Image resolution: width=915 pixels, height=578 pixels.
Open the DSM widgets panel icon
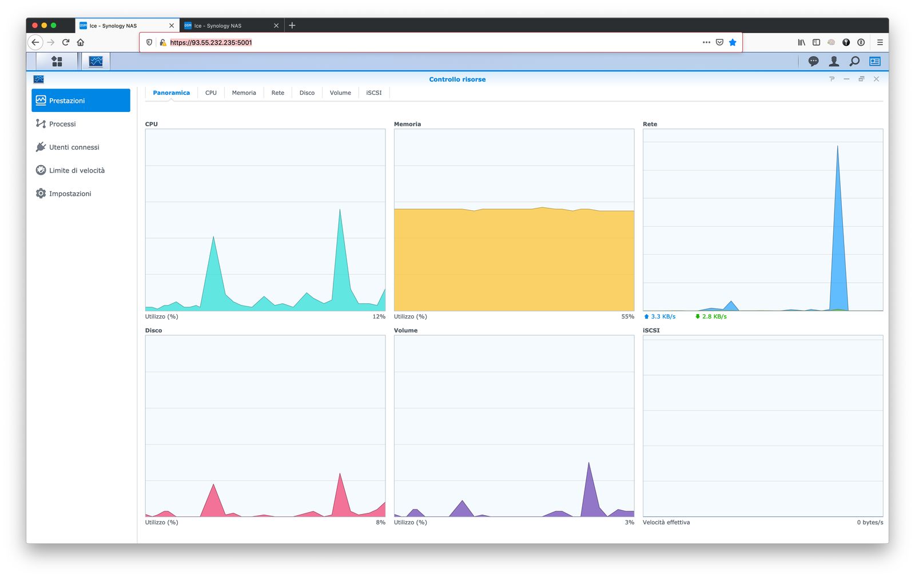coord(875,61)
